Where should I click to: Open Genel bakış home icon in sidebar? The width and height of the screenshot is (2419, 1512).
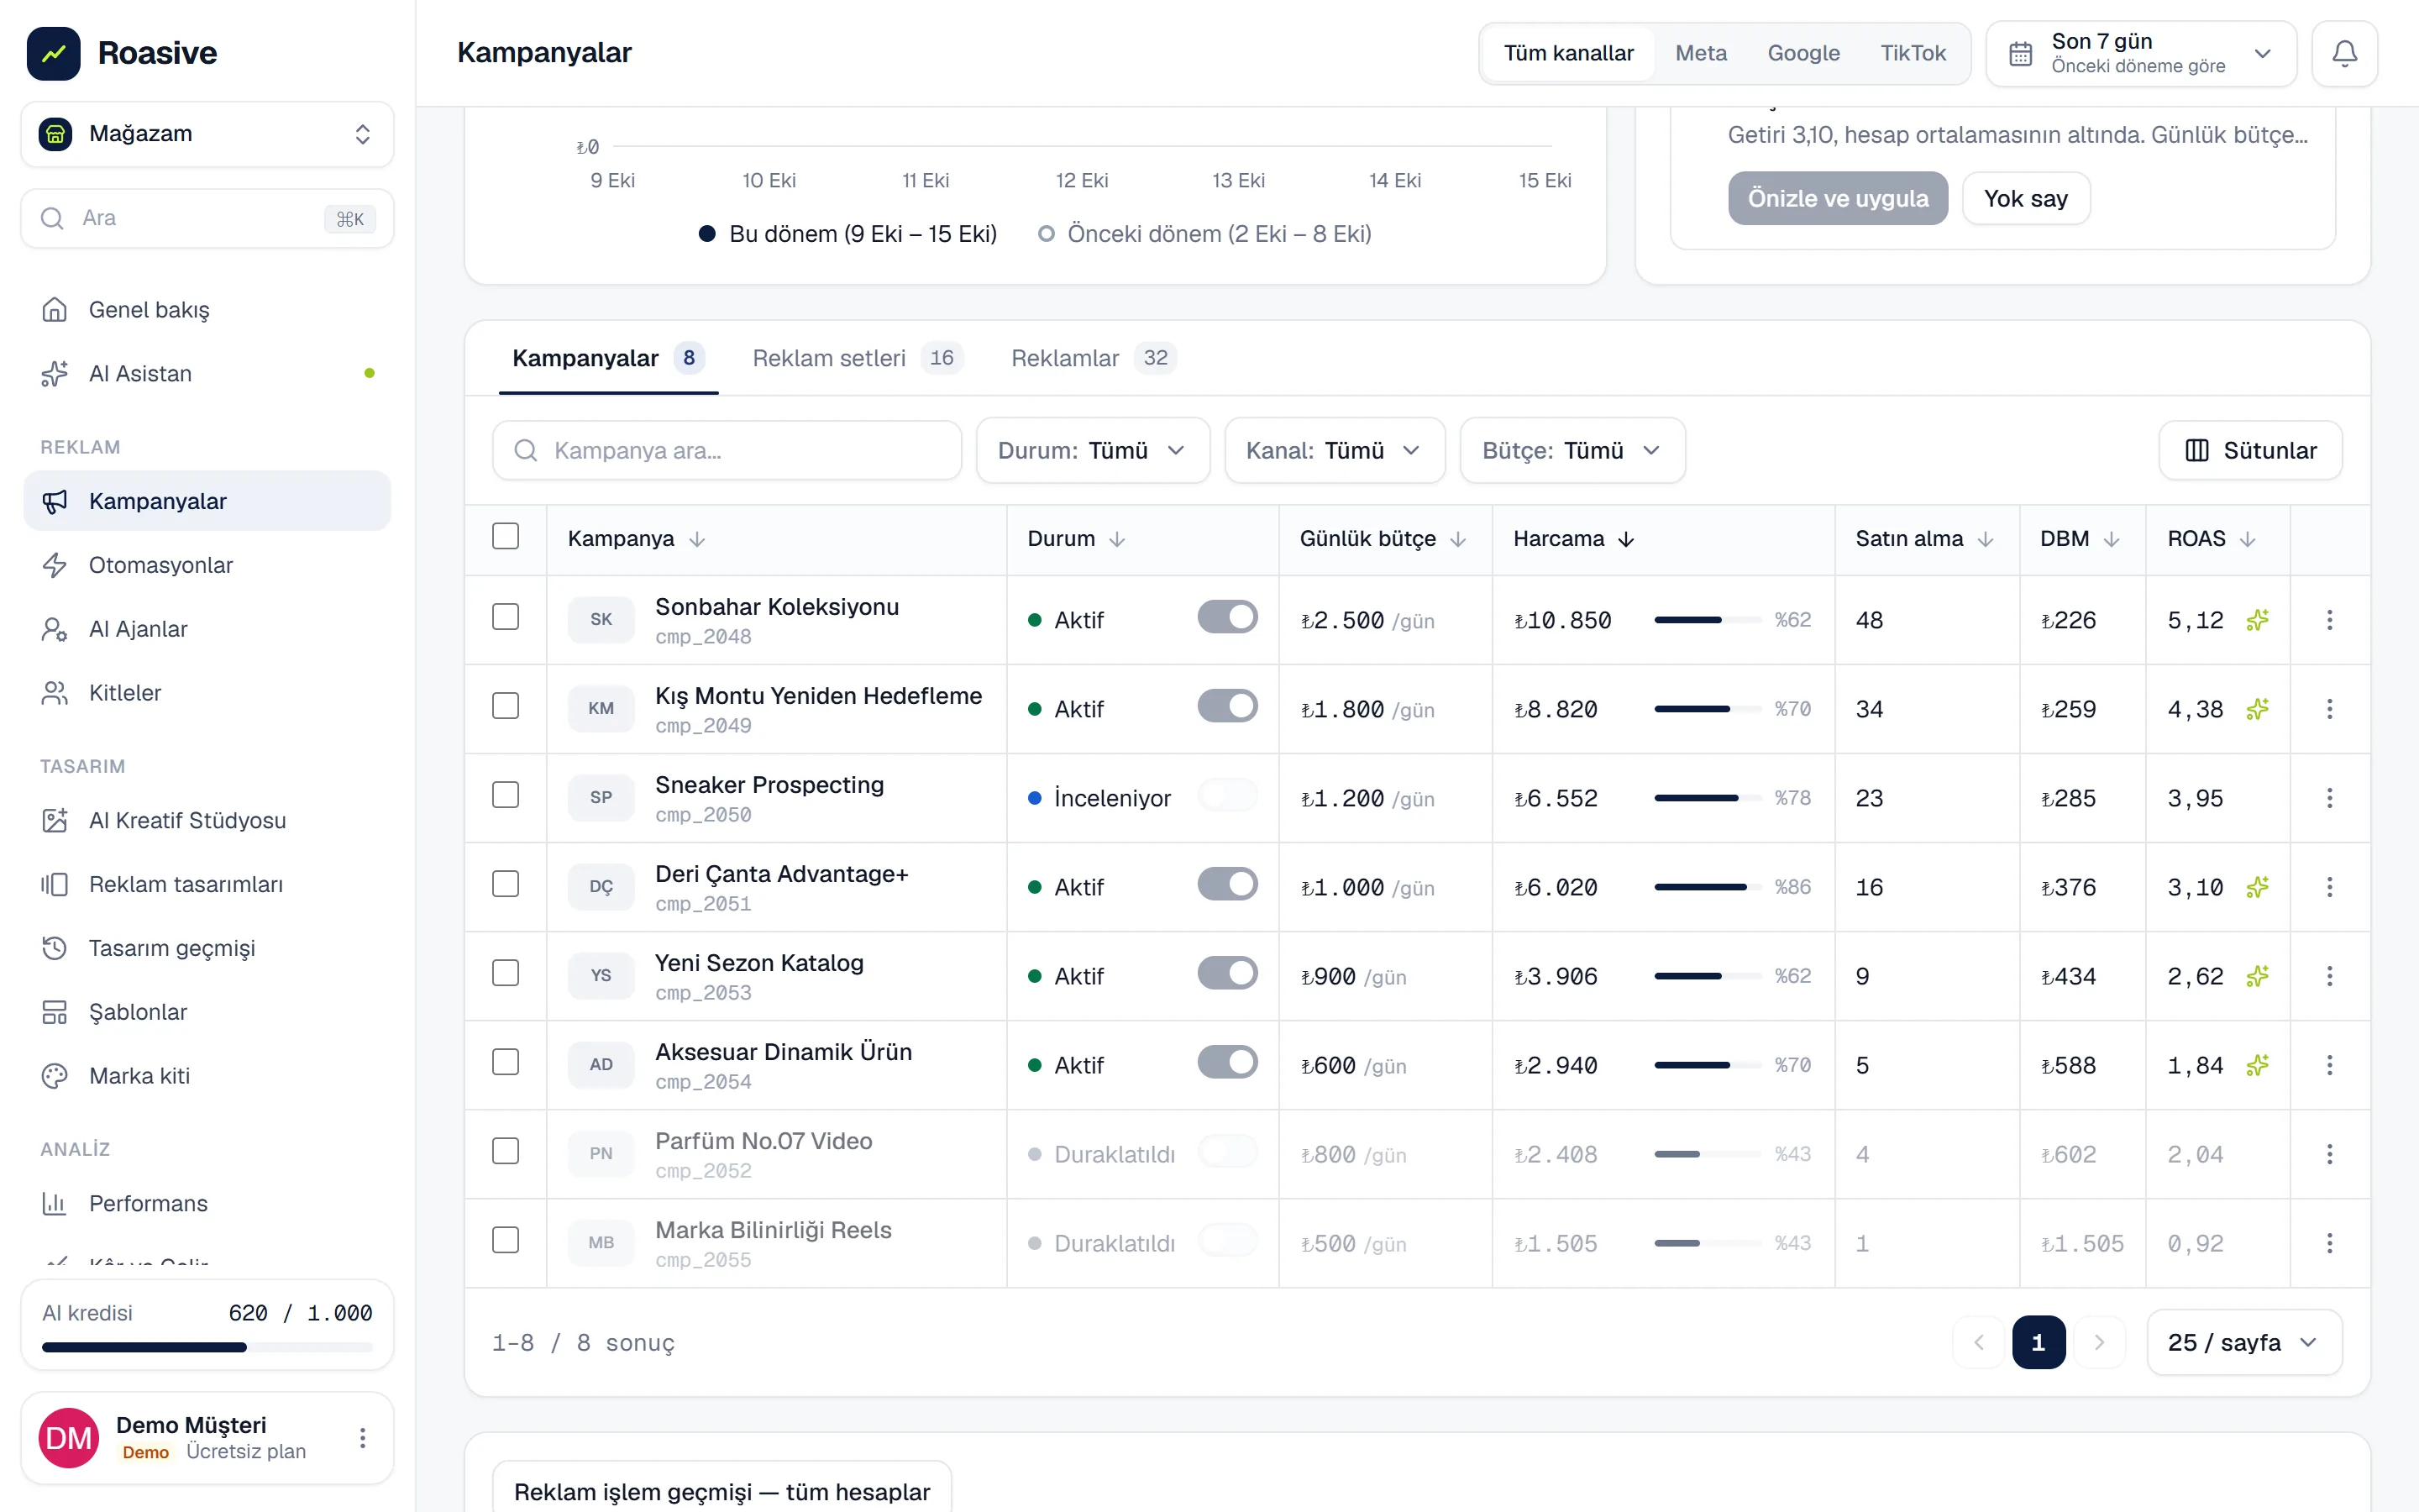(54, 310)
